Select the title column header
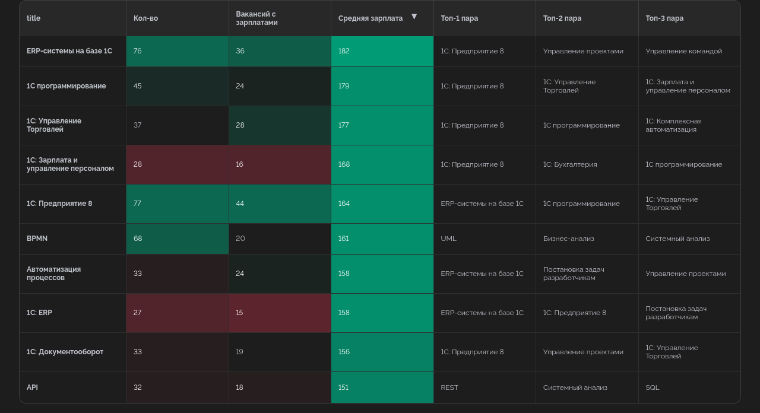Screen dimensions: 760x413 34,18
